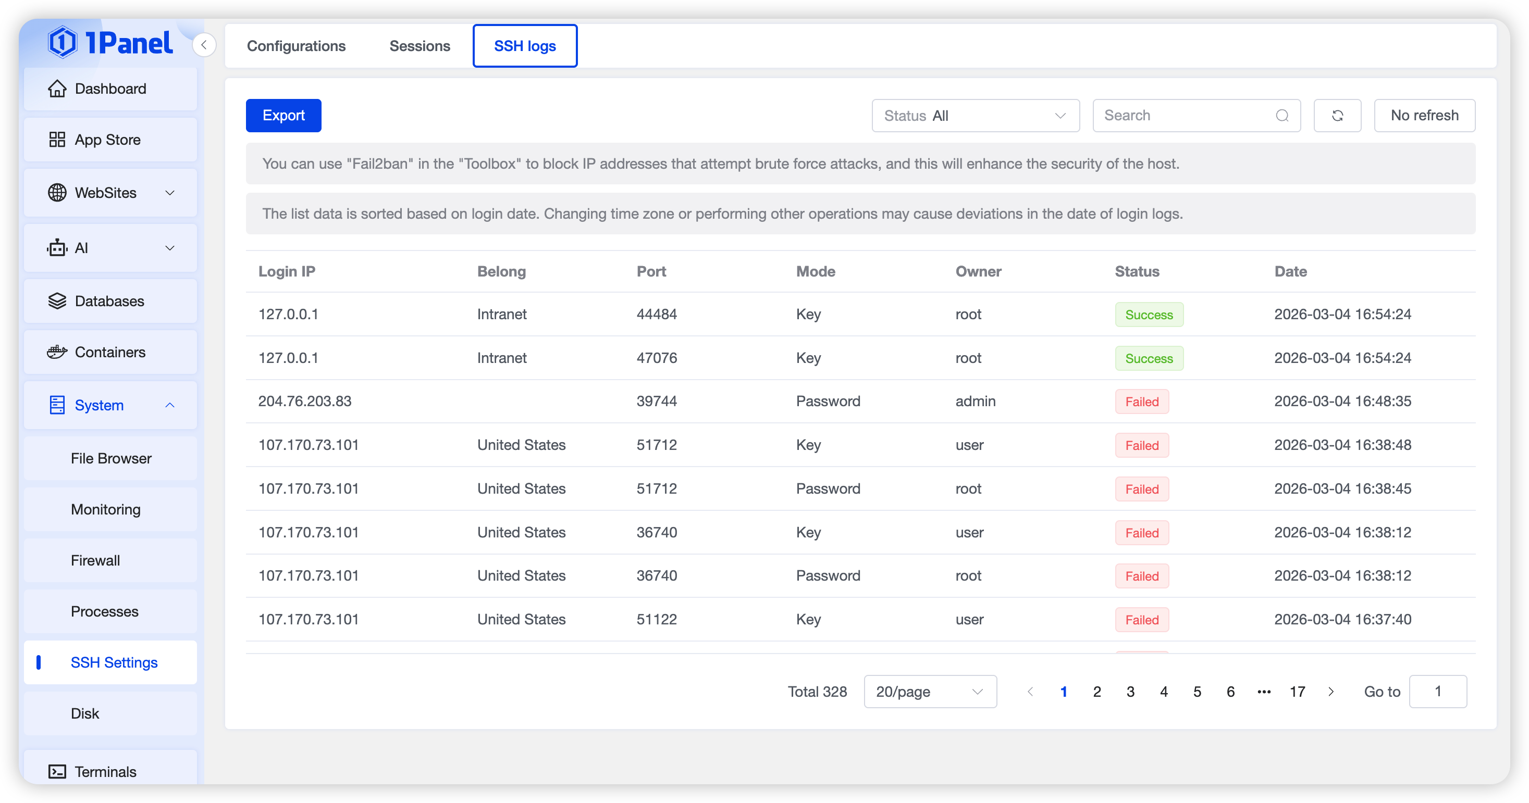Go to pagination page 3
This screenshot has height=803, width=1529.
click(1130, 692)
